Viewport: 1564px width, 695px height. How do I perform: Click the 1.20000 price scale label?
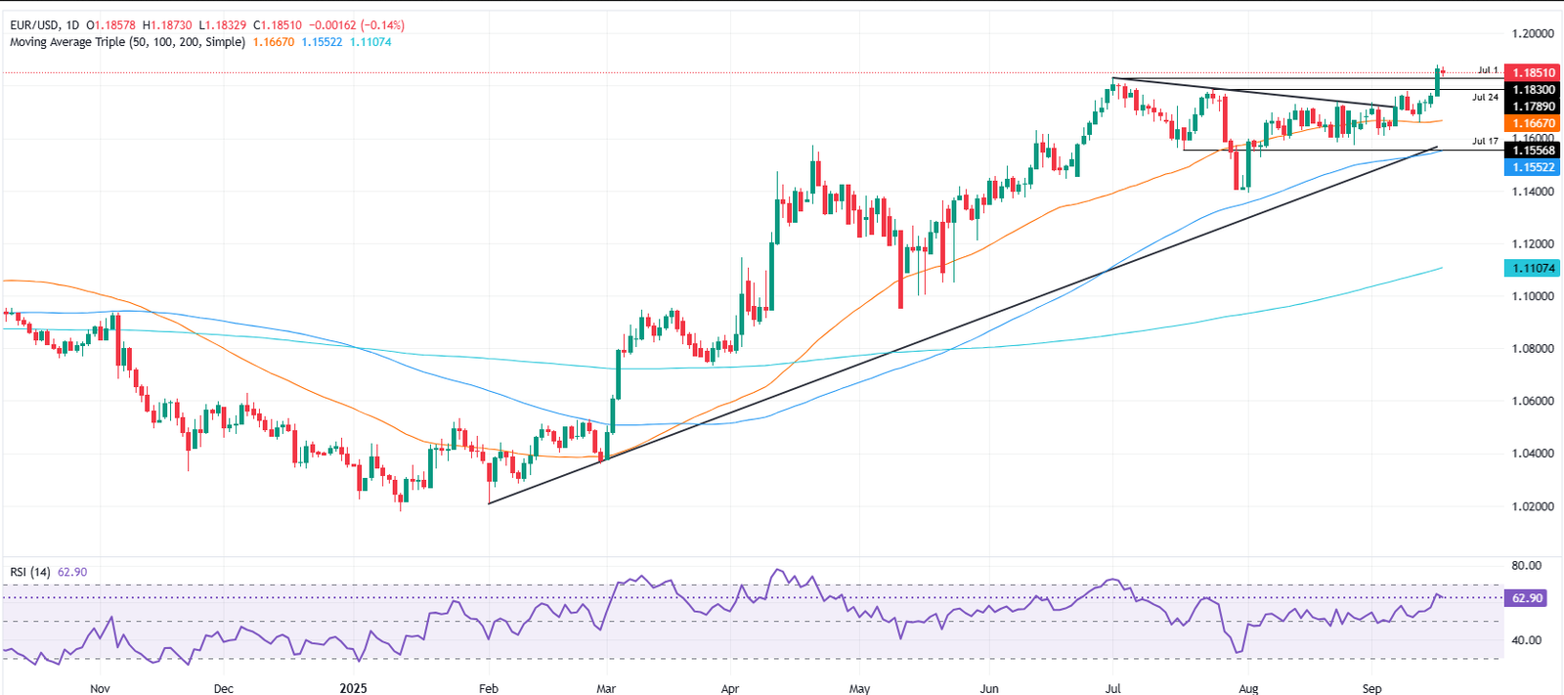click(x=1532, y=33)
